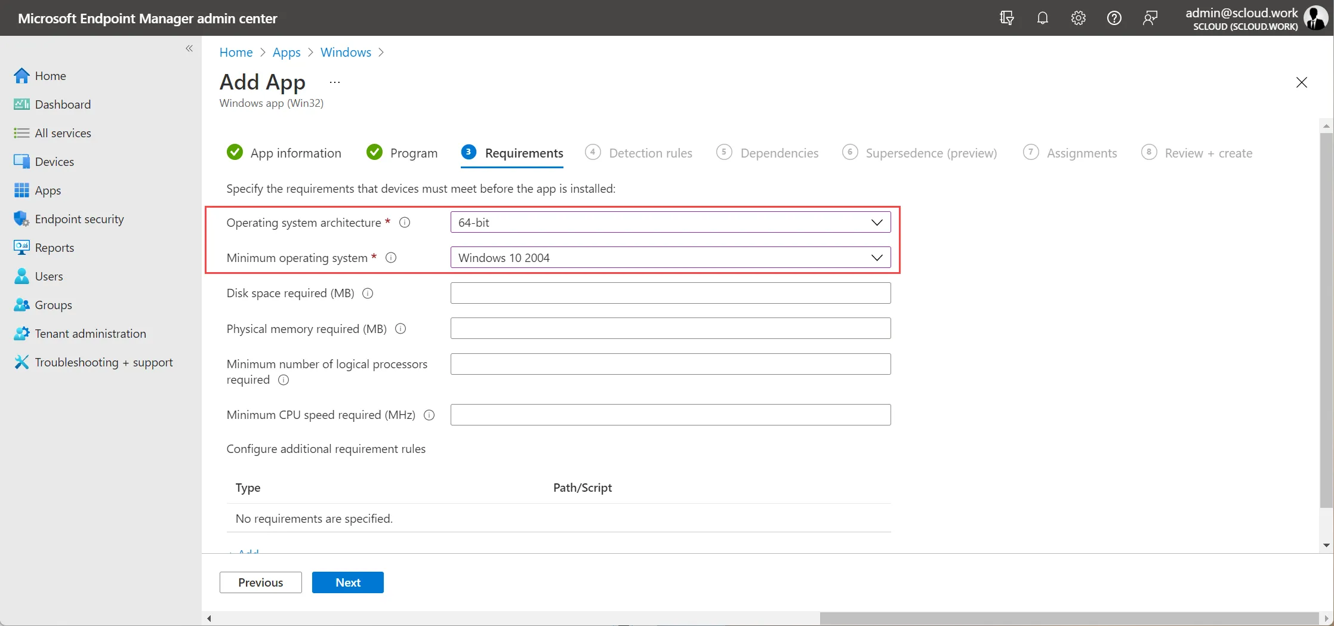Click info icon beside Minimum CPU speed
Viewport: 1334px width, 626px height.
coord(429,415)
